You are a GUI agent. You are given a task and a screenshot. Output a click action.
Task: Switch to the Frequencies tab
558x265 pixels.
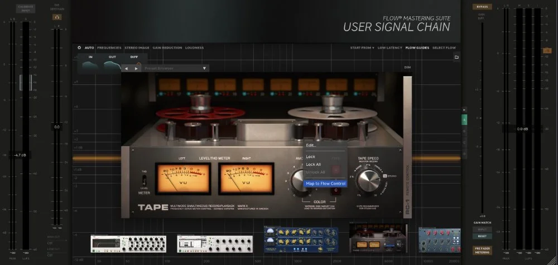[109, 47]
